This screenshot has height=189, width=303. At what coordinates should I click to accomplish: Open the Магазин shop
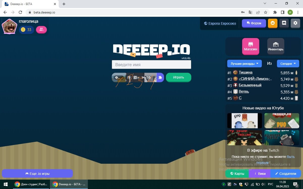click(x=250, y=46)
